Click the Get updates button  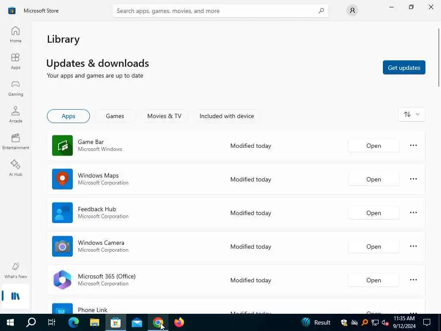pyautogui.click(x=404, y=68)
